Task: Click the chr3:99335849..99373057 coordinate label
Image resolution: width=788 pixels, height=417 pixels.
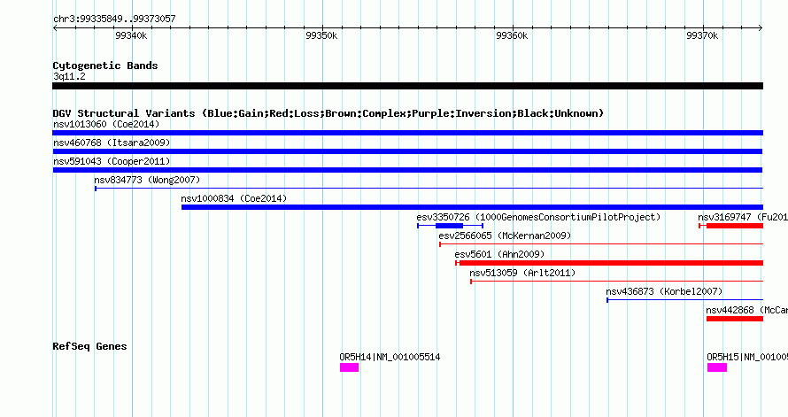Action: click(114, 19)
